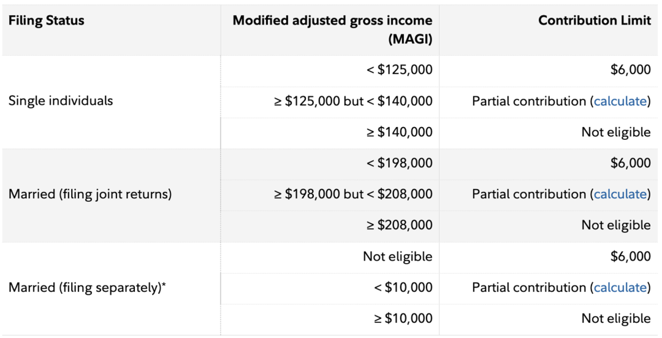Viewport: 662px width, 338px height.
Task: Select the "< $198,000" income cell
Action: click(x=399, y=163)
